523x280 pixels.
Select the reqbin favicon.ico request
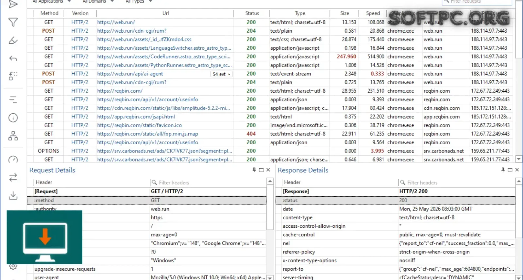(x=139, y=125)
